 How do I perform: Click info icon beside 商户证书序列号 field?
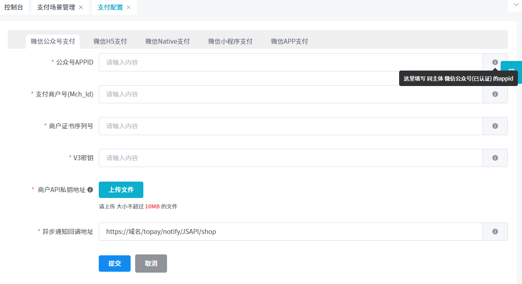495,126
